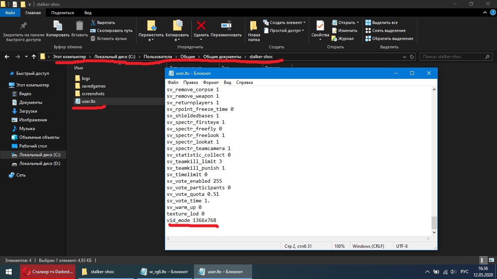Go up one folder level arrow
497x279 pixels.
pyautogui.click(x=34, y=57)
